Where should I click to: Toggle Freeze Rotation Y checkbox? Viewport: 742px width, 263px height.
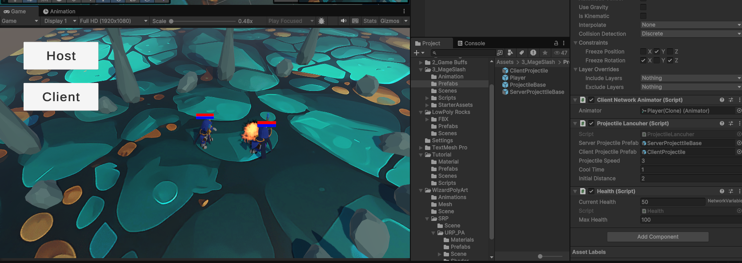(x=657, y=60)
